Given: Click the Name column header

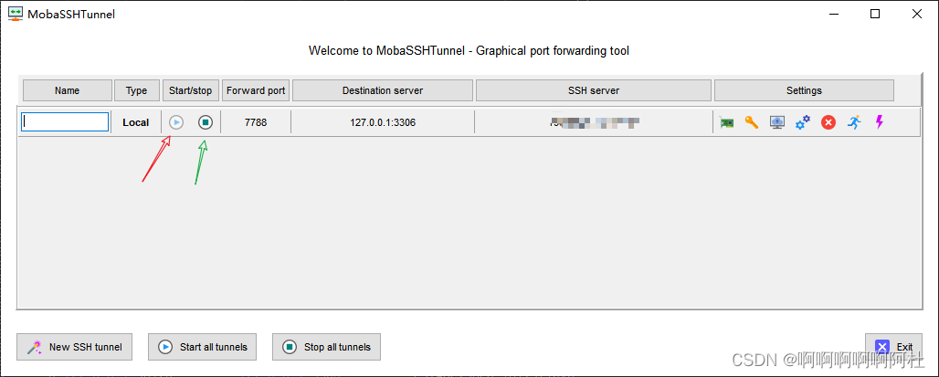Looking at the screenshot, I should [67, 90].
